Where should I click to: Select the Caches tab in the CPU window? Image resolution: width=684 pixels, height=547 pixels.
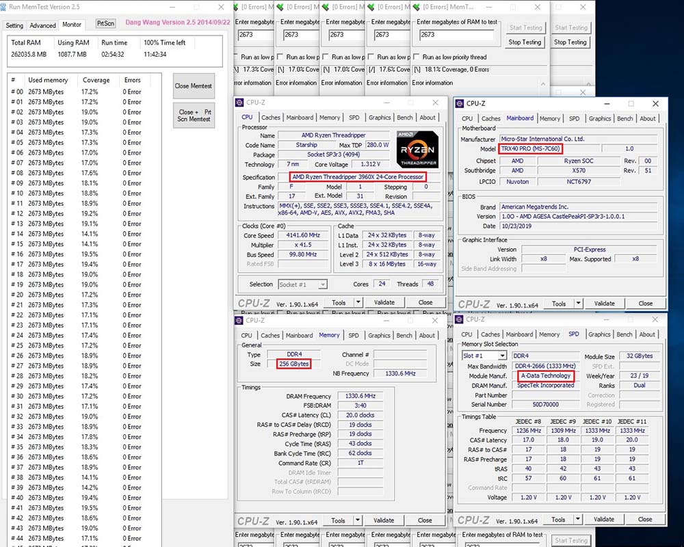pos(271,118)
